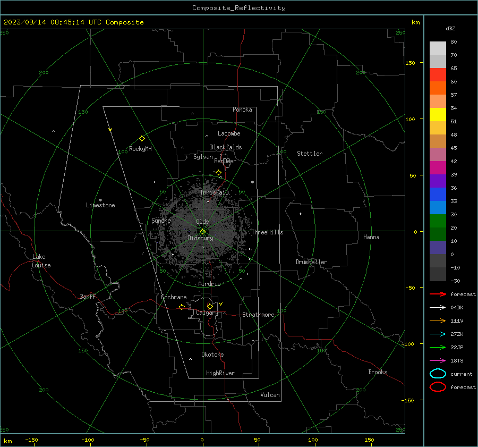The width and height of the screenshot is (478, 447).
Task: Click the HighRiver town label
Action: (220, 373)
